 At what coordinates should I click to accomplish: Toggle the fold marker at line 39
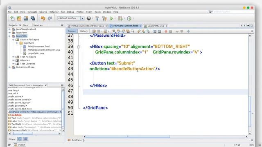coord(79,47)
